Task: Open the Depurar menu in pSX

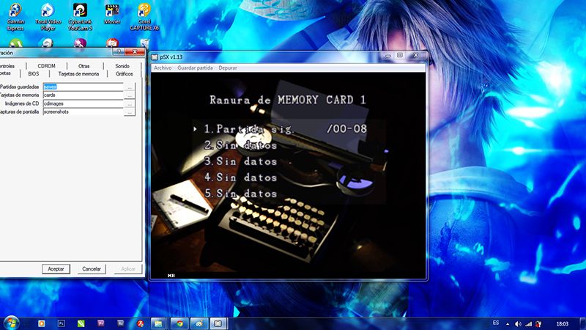Action: point(228,67)
